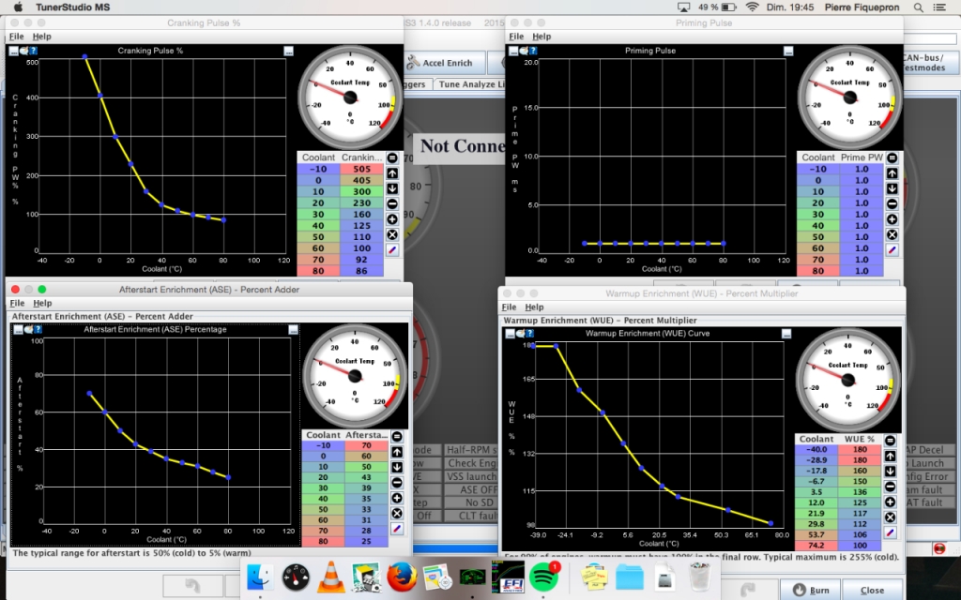Click decrement down-arrow icon in Afterstart Enrichment window
The image size is (961, 600).
point(397,467)
